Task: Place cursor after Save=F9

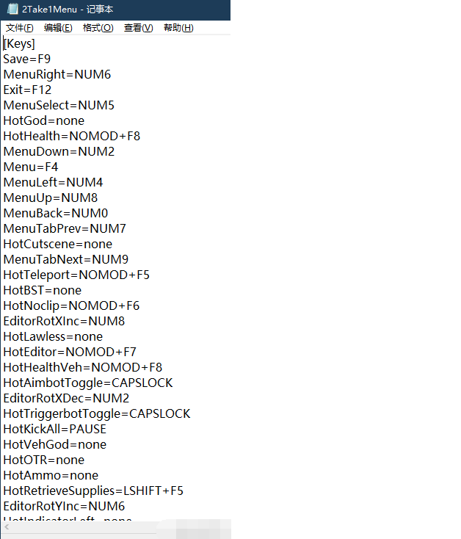Action: click(x=51, y=59)
